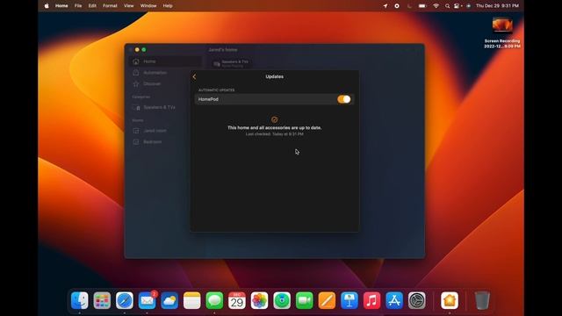562x316 pixels.
Task: Open the Format menu
Action: pyautogui.click(x=110, y=6)
